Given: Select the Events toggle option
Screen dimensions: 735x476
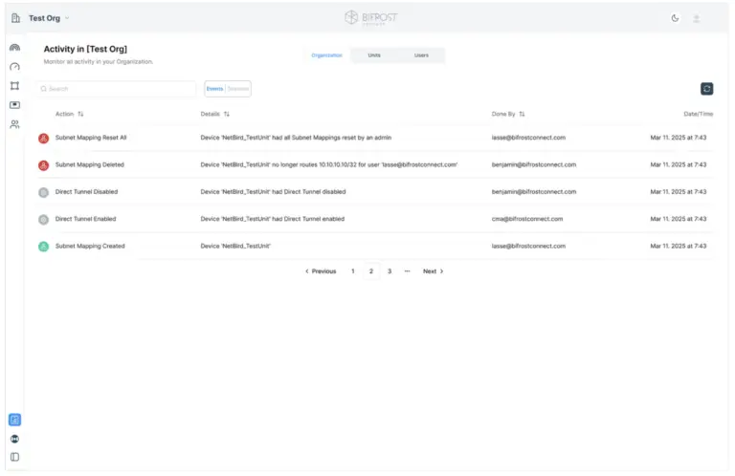Looking at the screenshot, I should [x=214, y=89].
